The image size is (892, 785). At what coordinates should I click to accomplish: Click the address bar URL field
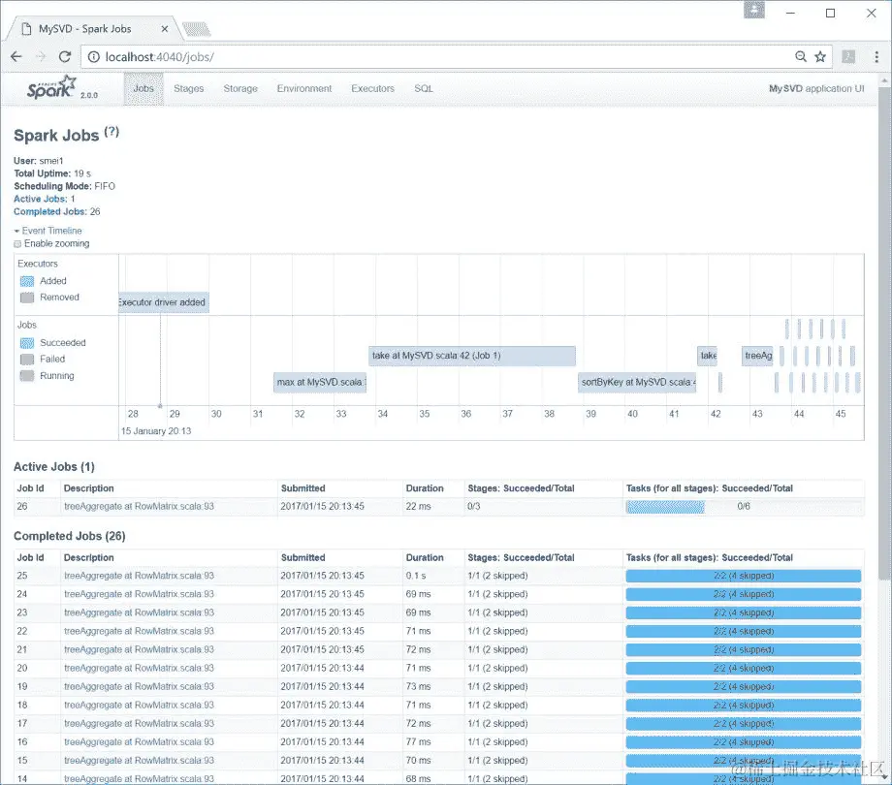[444, 57]
